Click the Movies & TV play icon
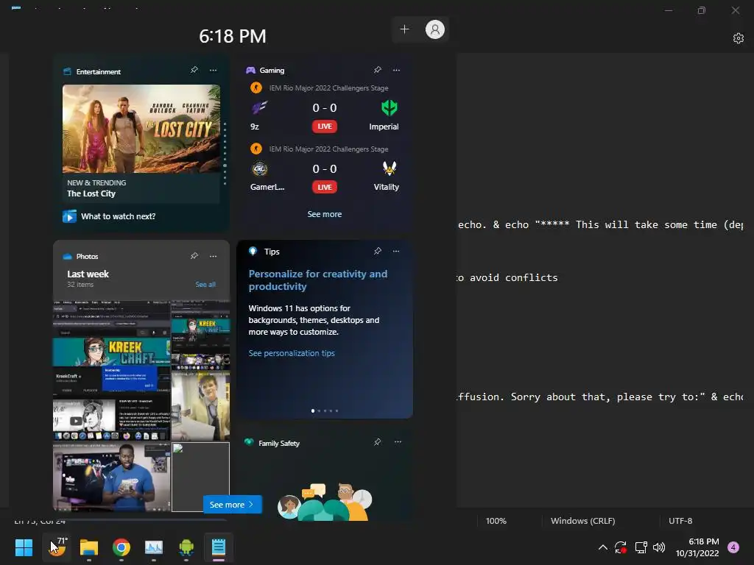 pos(70,217)
